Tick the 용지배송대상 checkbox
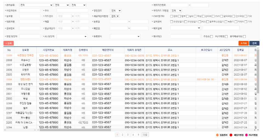This screenshot has width=263, height=138. coord(244,37)
